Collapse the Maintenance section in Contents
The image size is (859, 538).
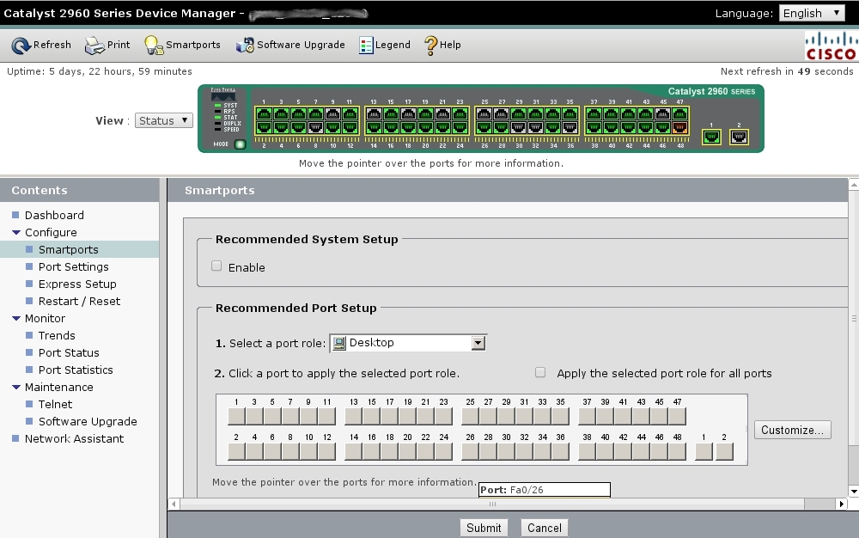click(15, 387)
